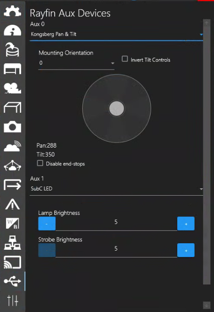Open the warning triangle alerts icon
Screen dimensions: 214x312
pyautogui.click(x=12, y=204)
